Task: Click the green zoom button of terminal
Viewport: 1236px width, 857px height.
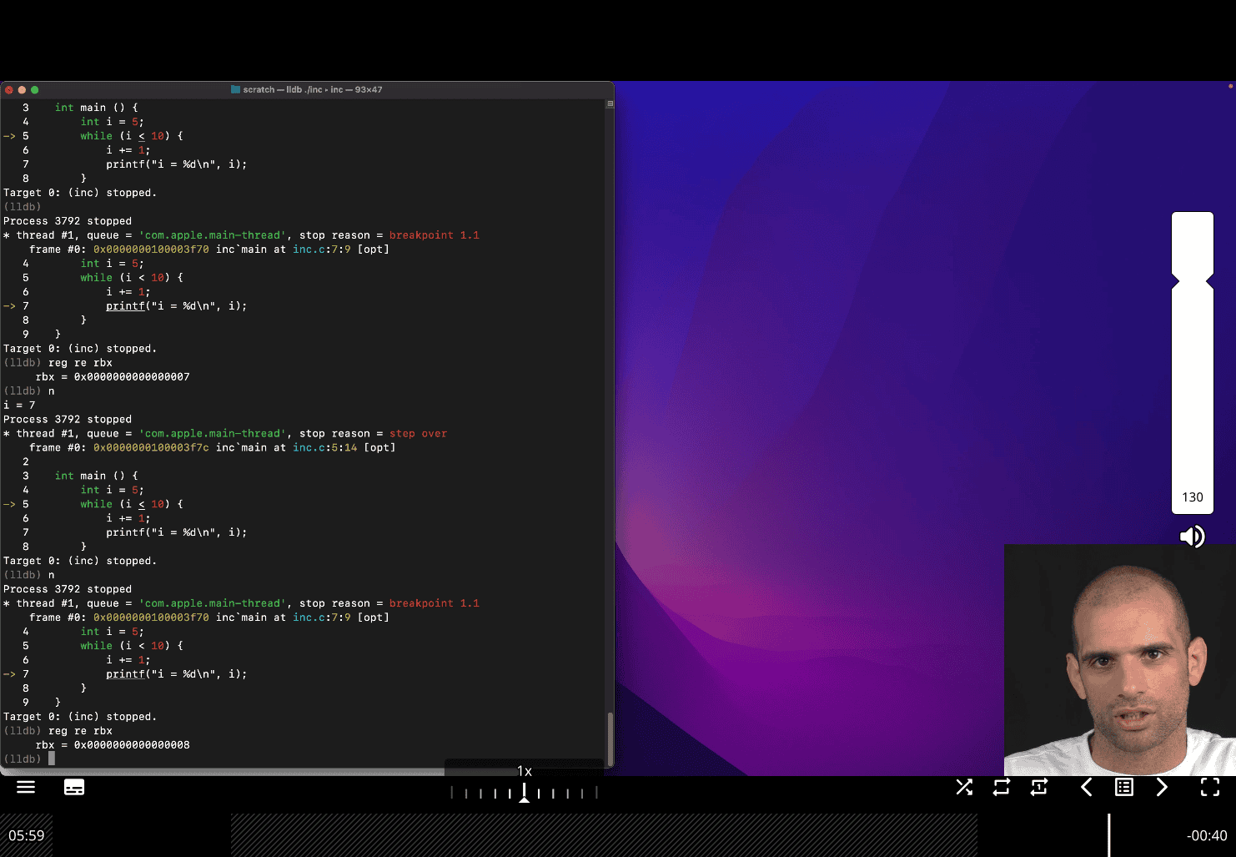Action: pos(35,89)
